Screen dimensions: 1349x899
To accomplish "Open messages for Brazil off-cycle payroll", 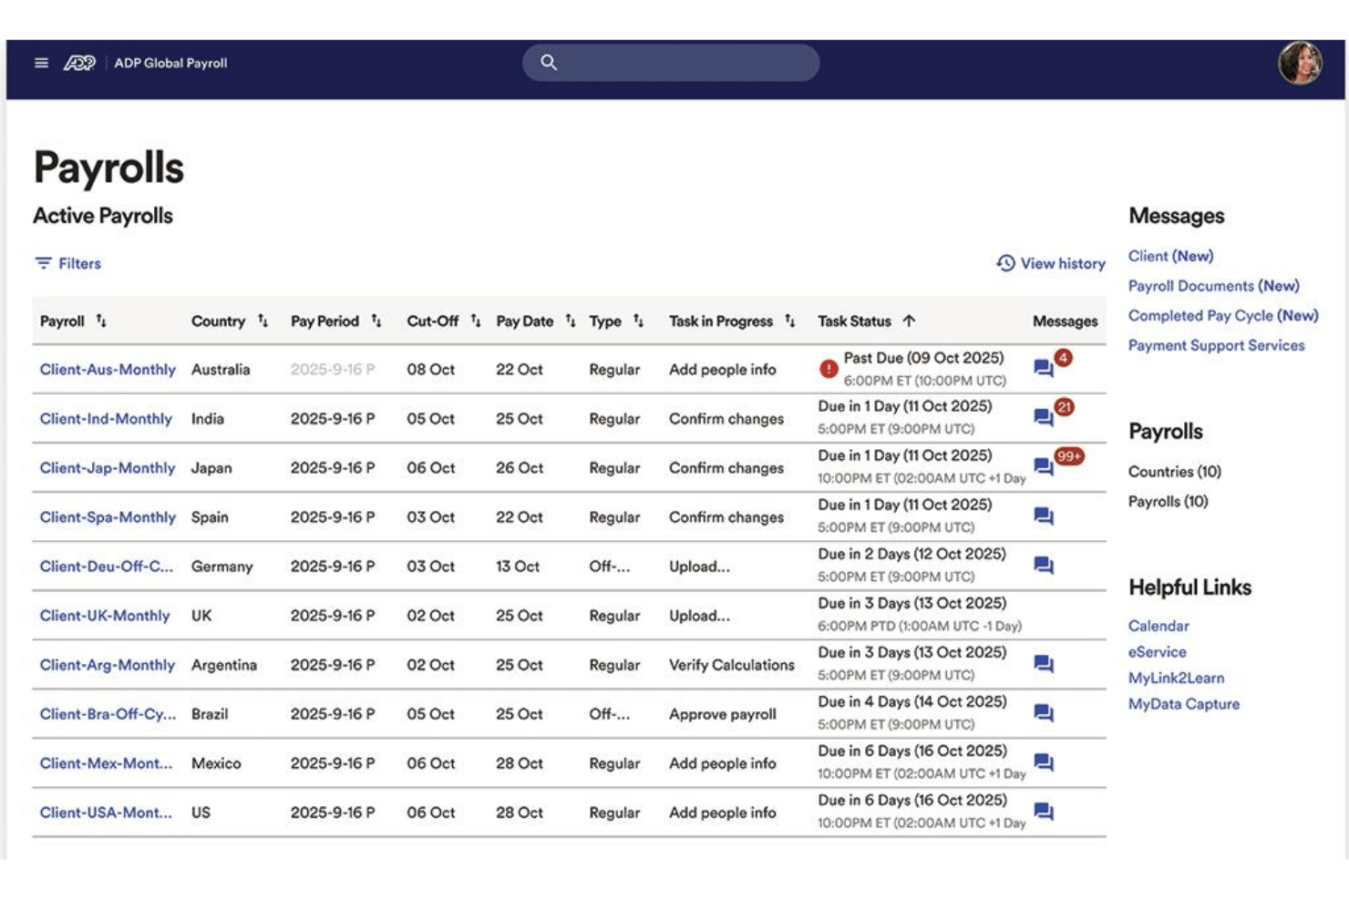I will point(1044,713).
